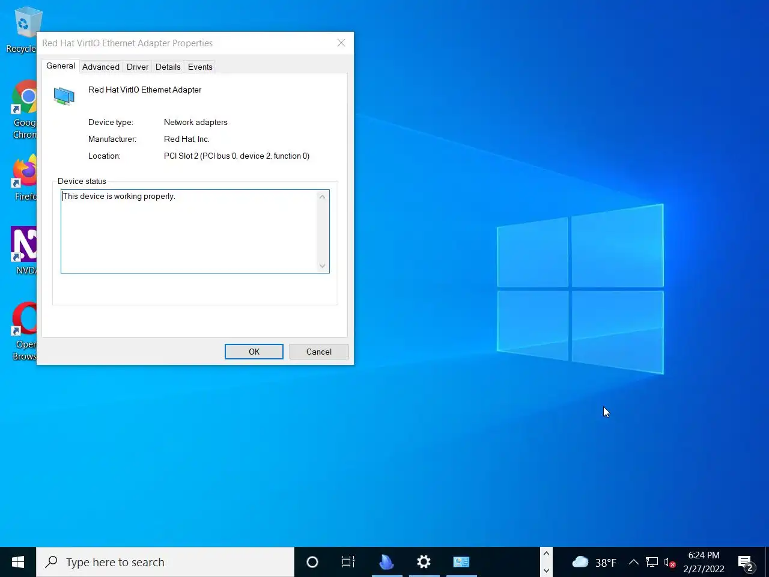The width and height of the screenshot is (769, 577).
Task: Click the network adapter device icon
Action: click(64, 96)
